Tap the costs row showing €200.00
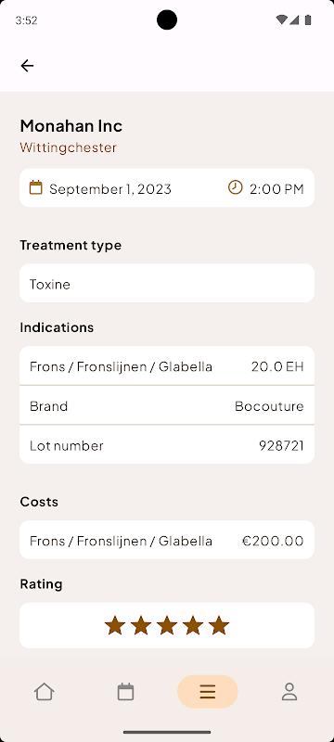 click(167, 540)
